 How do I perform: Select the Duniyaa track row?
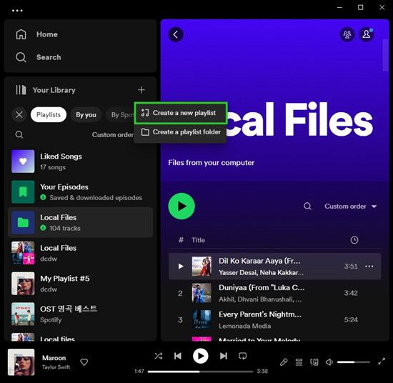tap(275, 293)
